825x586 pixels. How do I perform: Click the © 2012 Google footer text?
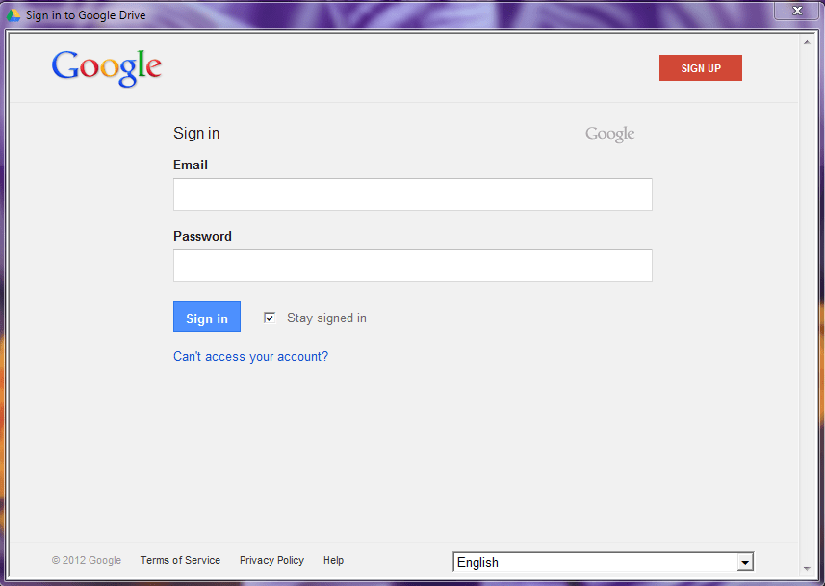point(87,560)
